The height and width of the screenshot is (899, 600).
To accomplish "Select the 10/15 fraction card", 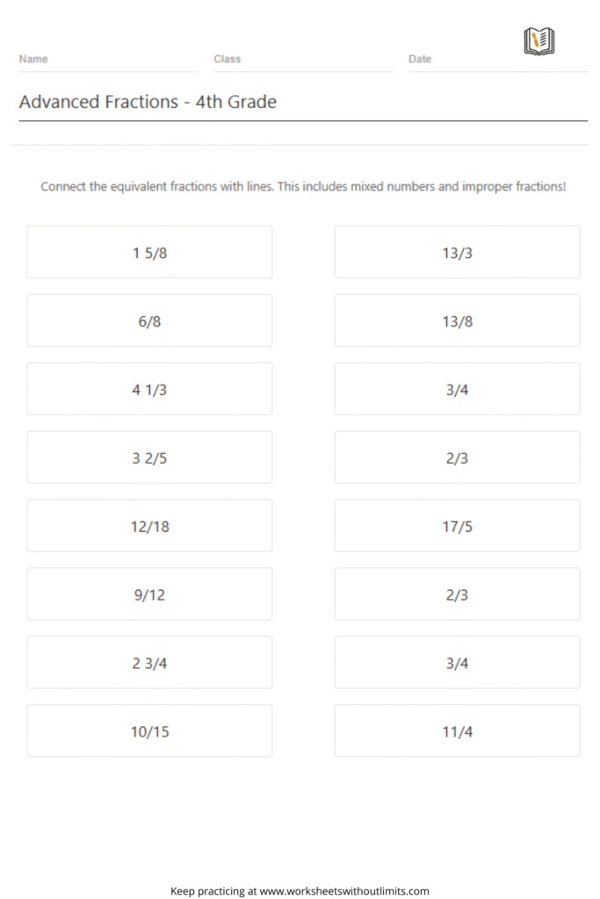I will click(149, 731).
